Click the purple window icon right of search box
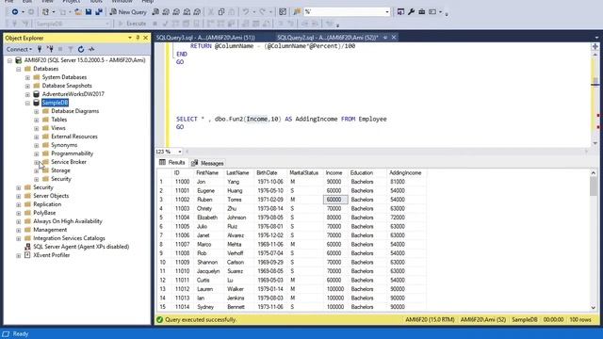This screenshot has width=603, height=339. point(400,12)
